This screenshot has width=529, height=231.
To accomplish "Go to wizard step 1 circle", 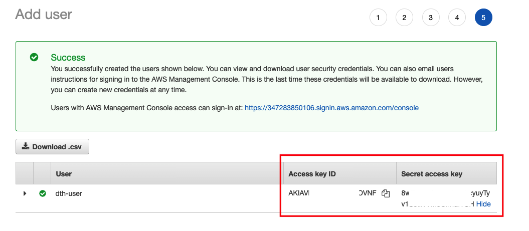I will [378, 18].
